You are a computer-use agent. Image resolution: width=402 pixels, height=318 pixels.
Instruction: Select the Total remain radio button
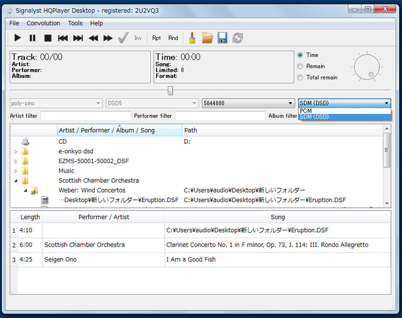pyautogui.click(x=300, y=78)
